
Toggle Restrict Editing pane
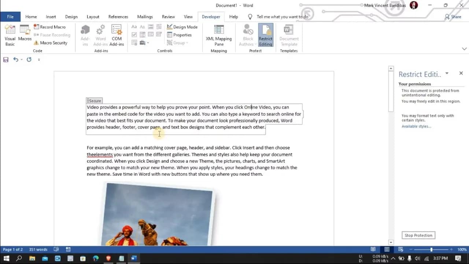point(265,35)
